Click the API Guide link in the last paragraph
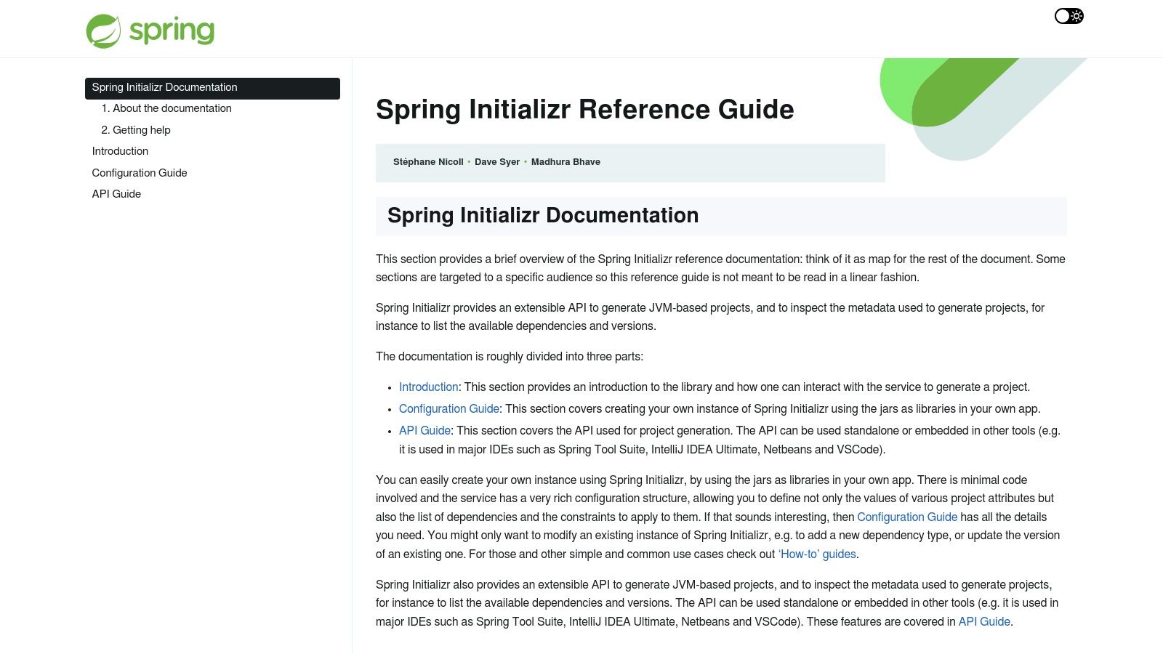The image size is (1163, 654). (x=984, y=621)
